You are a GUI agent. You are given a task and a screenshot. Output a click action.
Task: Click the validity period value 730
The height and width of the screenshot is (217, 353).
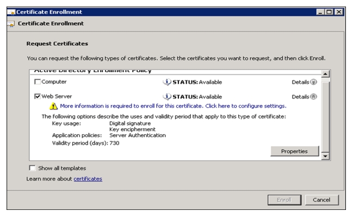(114, 143)
